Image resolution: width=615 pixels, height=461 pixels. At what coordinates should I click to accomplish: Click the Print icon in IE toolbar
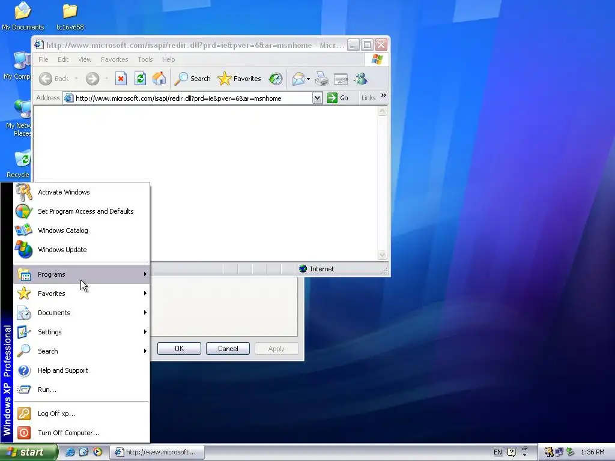[x=322, y=79]
